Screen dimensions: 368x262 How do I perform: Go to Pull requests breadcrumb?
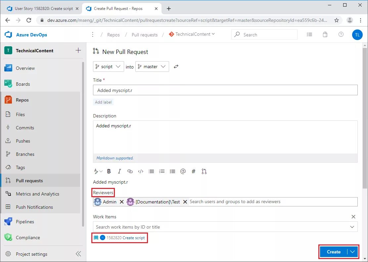pos(145,35)
